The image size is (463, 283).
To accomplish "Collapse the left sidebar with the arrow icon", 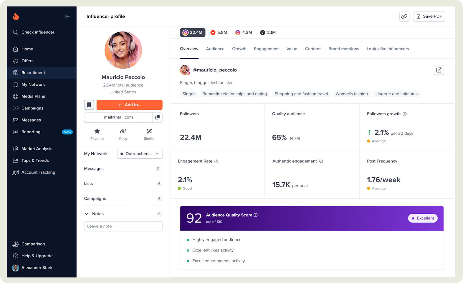I will 67,17.
